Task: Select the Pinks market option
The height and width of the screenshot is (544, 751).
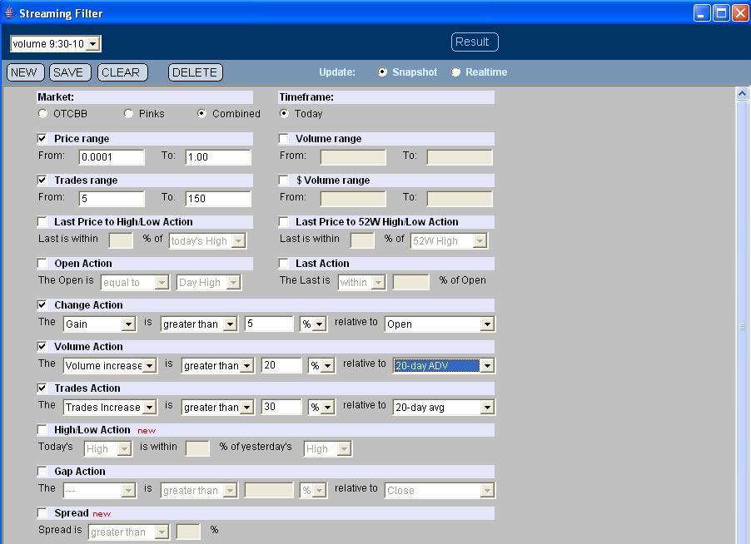Action: point(128,113)
